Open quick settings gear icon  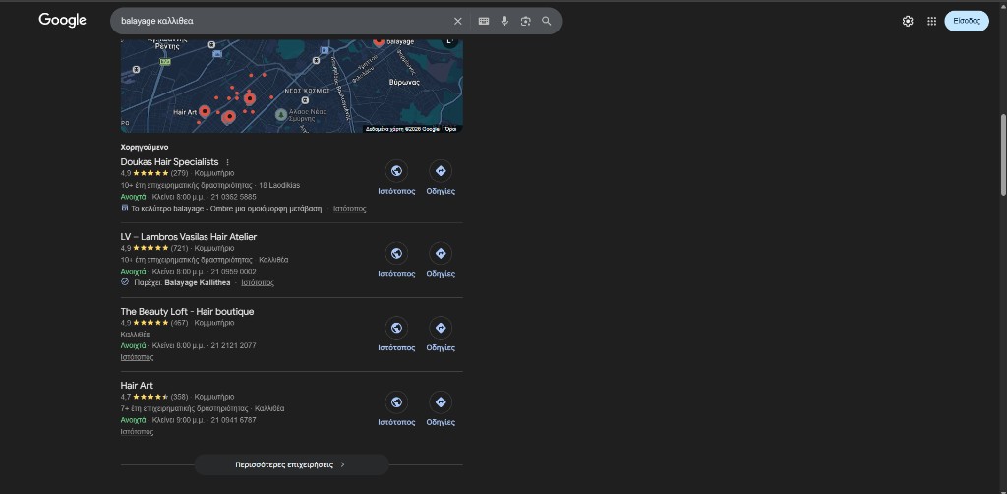tap(908, 22)
